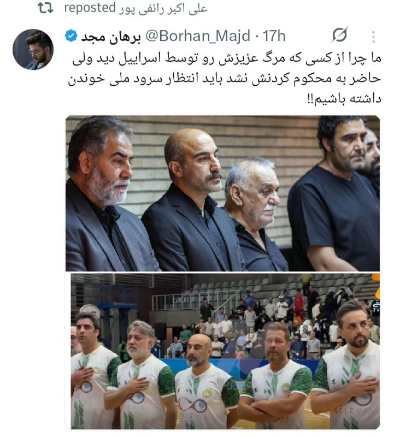Click the Grok slashed-circle icon

[339, 35]
